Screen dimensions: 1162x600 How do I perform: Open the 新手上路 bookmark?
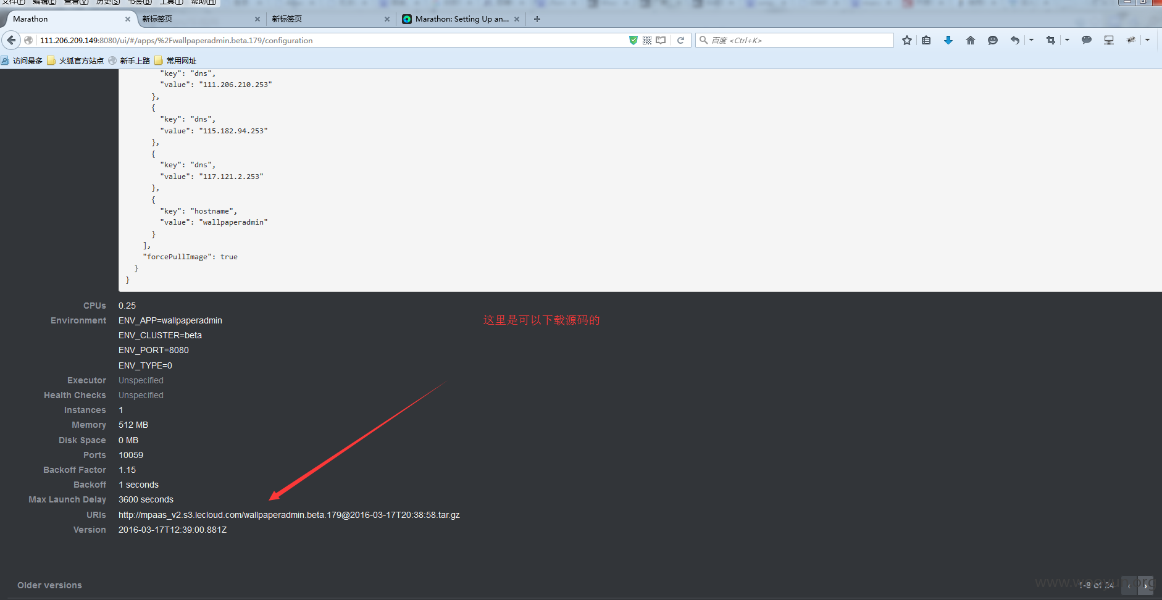point(129,60)
